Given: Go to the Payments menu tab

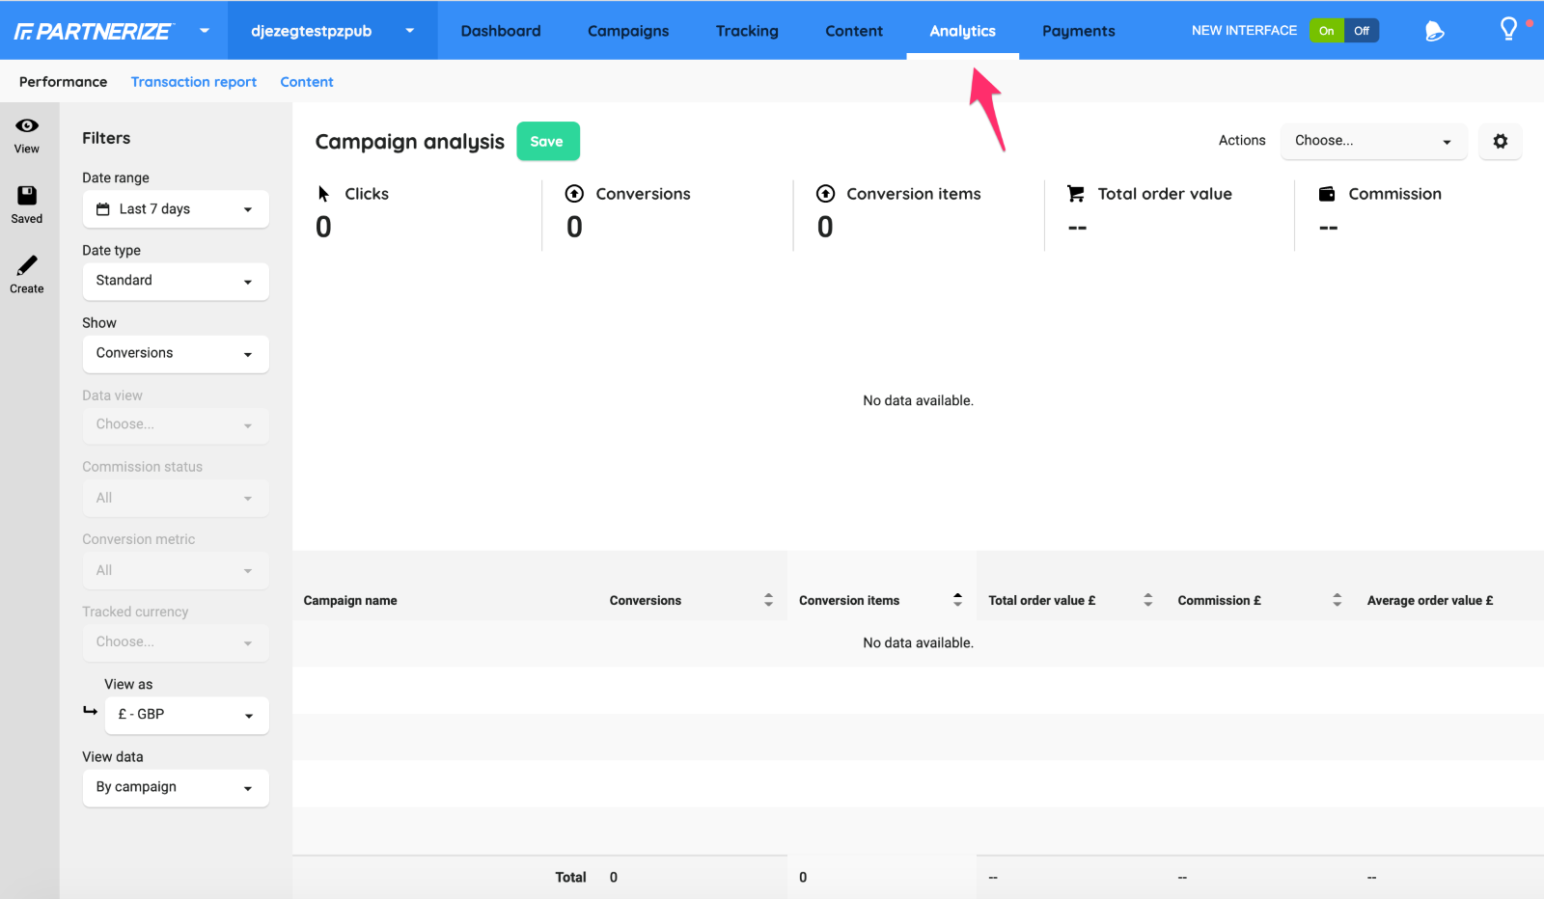Looking at the screenshot, I should click(x=1078, y=31).
